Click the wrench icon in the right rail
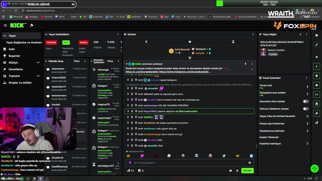Image resolution: width=322 pixels, height=181 pixels. [x=316, y=113]
